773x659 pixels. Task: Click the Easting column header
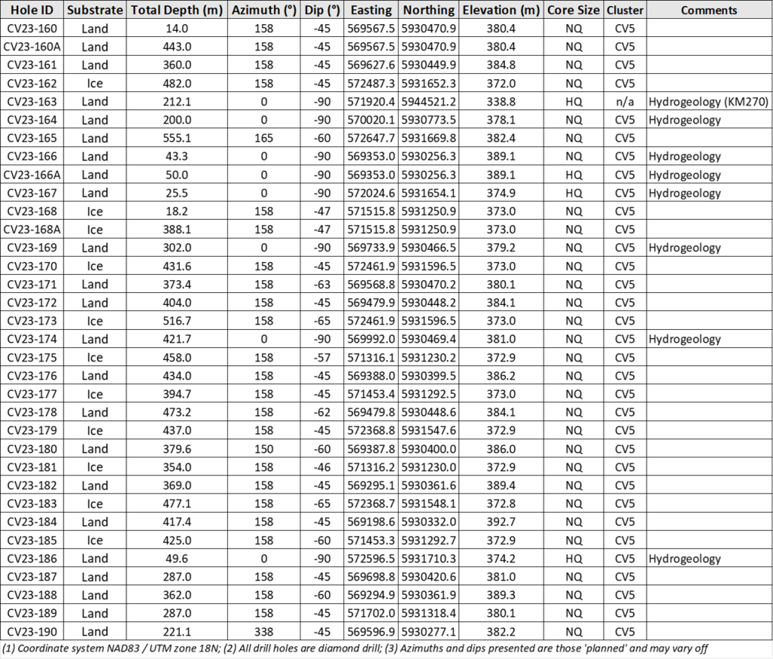tap(371, 10)
